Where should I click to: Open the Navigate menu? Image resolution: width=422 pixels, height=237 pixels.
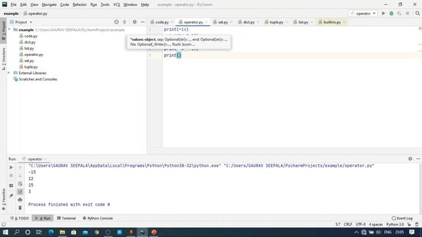pos(49,5)
